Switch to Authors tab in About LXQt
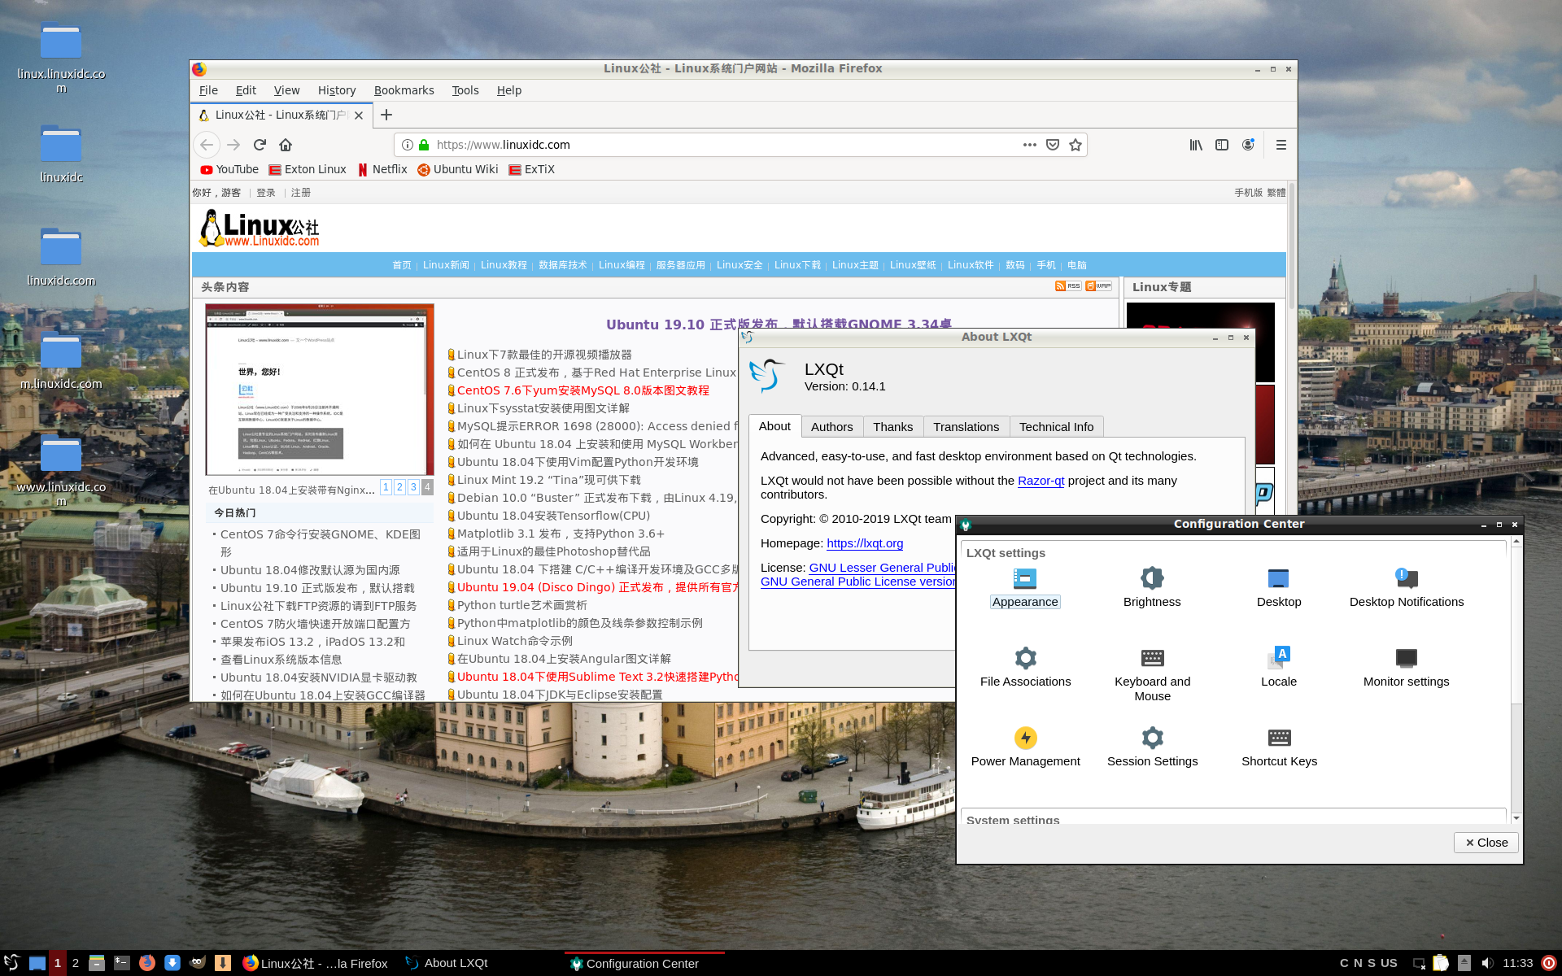 pyautogui.click(x=831, y=427)
